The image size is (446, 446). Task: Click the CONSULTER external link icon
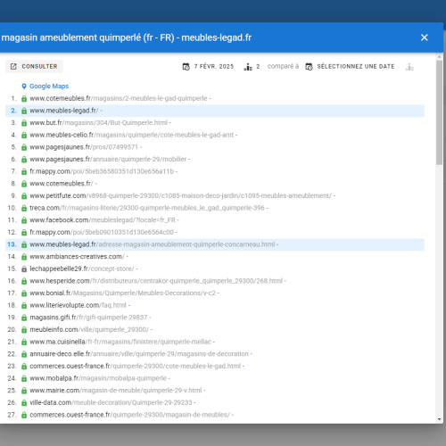tap(13, 66)
